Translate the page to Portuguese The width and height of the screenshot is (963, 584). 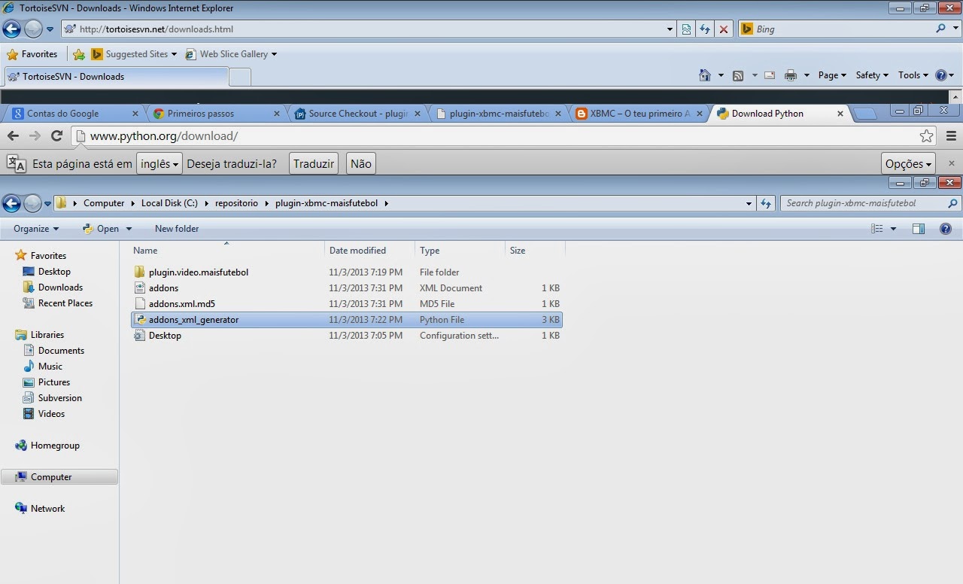[313, 163]
